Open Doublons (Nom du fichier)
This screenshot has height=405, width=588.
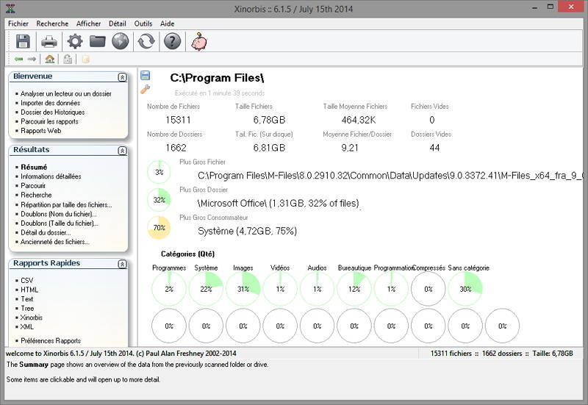tap(59, 214)
